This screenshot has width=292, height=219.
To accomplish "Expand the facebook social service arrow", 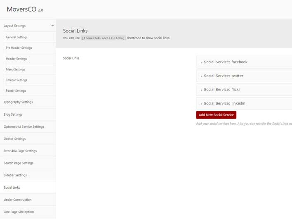I will [x=201, y=62].
